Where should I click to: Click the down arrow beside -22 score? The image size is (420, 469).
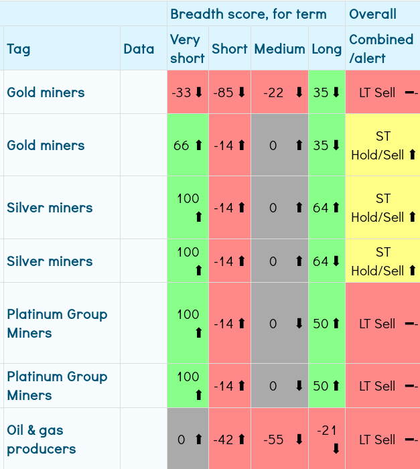point(299,92)
